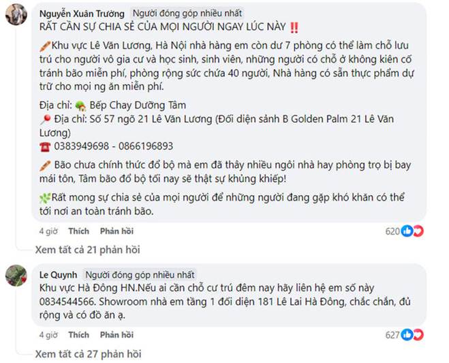Reply to Nguyễn Xuân Trường's comment
The height and width of the screenshot is (363, 449).
point(116,231)
